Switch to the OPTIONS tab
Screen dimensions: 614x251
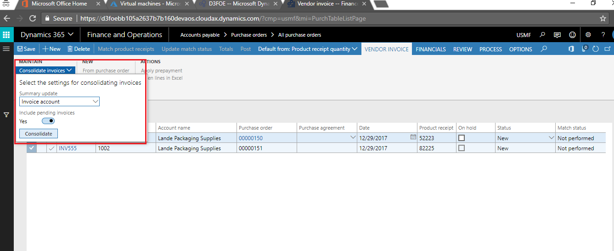(521, 49)
